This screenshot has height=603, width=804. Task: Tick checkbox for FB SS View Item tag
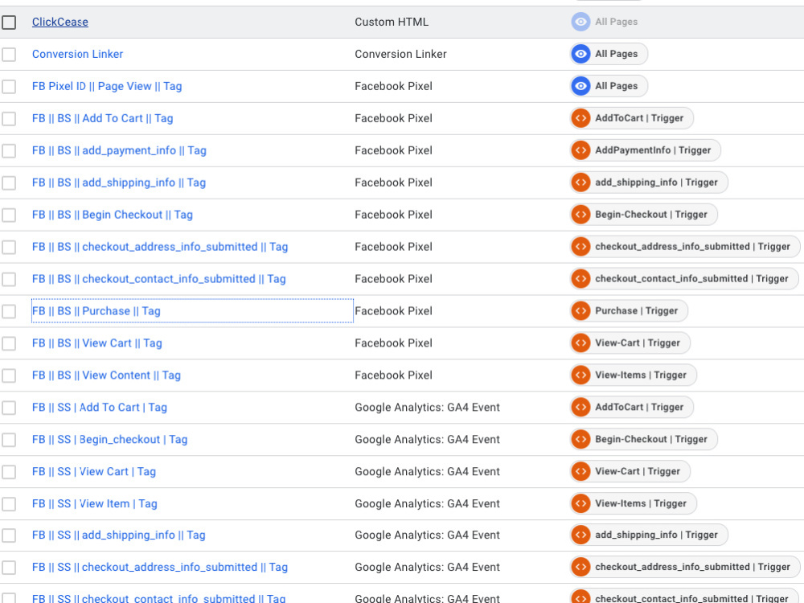[x=9, y=503]
